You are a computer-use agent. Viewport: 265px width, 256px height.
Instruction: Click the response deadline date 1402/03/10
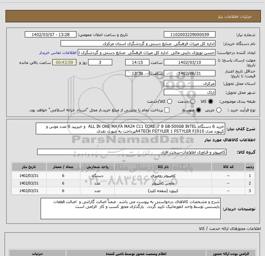click(x=189, y=62)
